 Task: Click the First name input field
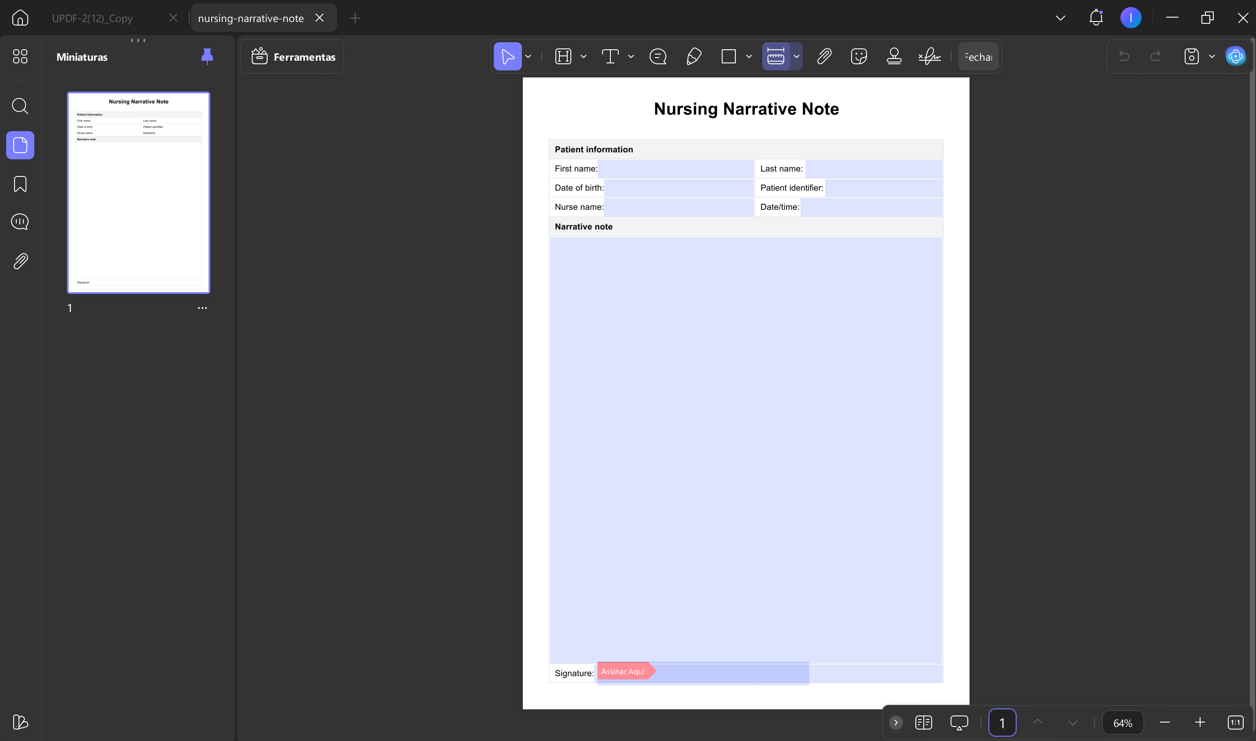(x=675, y=169)
